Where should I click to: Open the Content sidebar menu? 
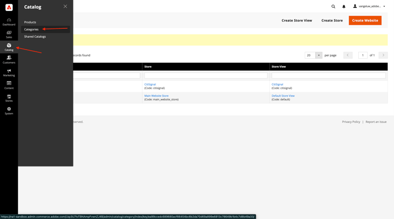pyautogui.click(x=9, y=86)
